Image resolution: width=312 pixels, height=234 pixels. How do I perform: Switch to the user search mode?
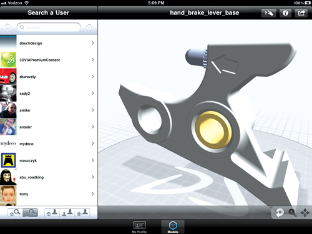tap(30, 213)
